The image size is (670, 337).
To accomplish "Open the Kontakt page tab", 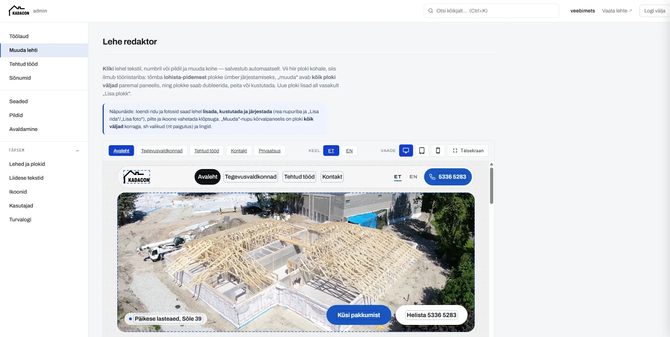I will coord(239,151).
